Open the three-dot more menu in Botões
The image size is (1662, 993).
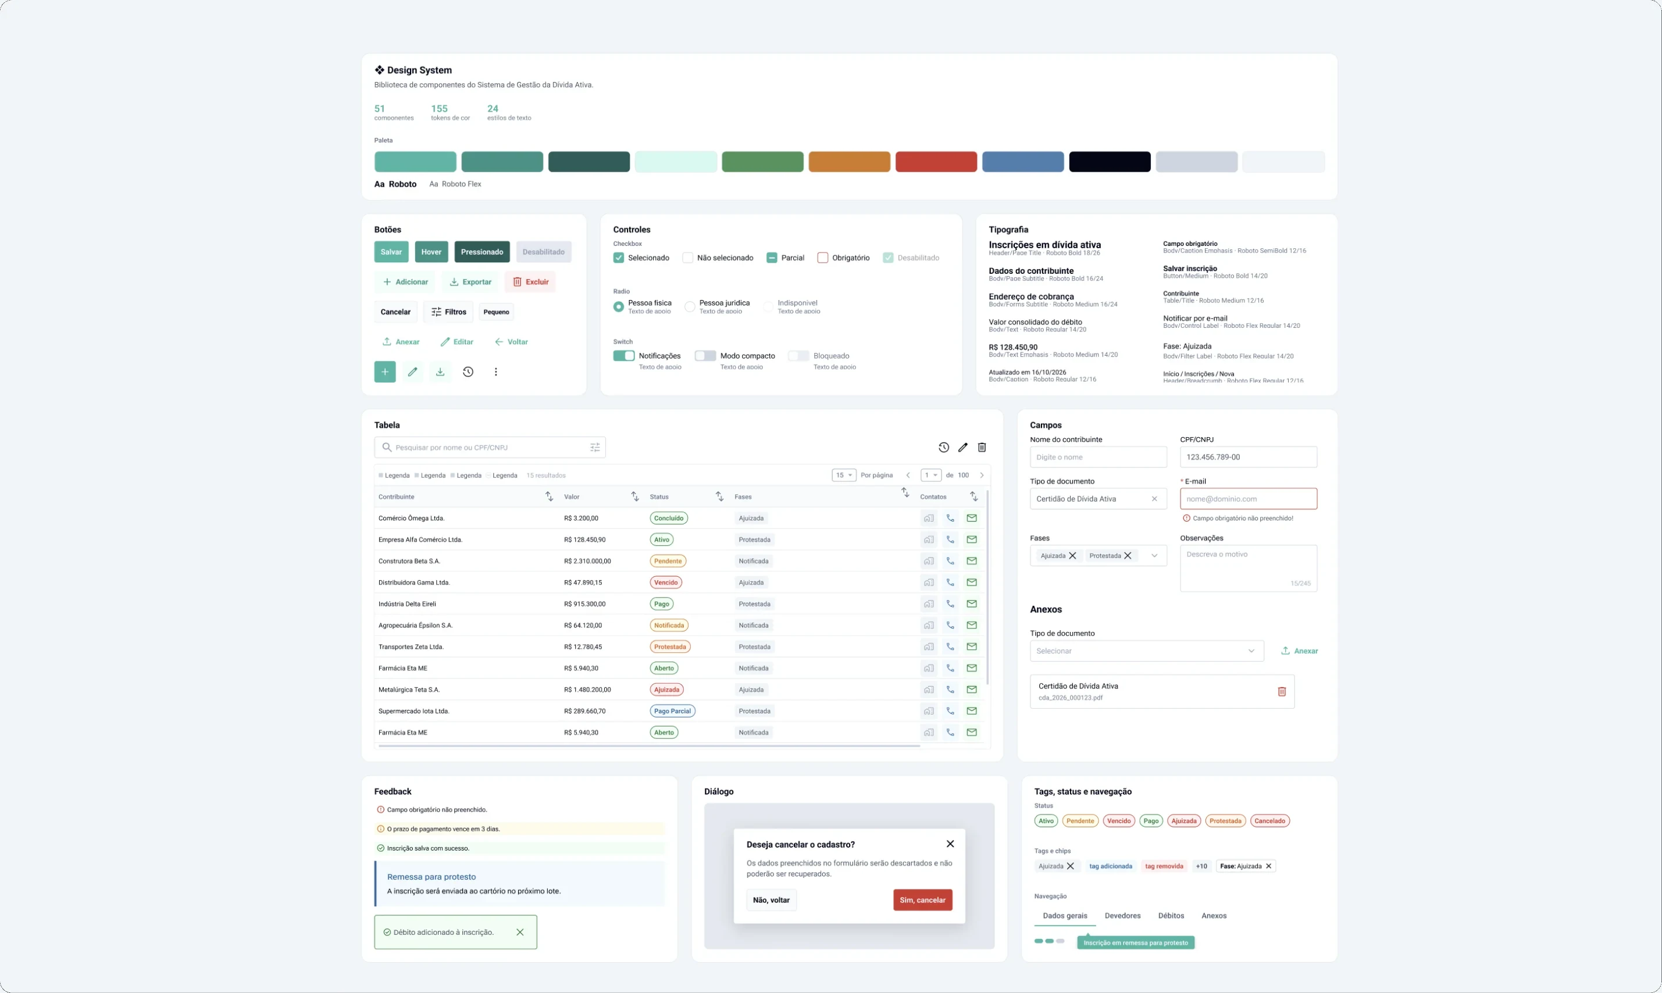pos(496,372)
